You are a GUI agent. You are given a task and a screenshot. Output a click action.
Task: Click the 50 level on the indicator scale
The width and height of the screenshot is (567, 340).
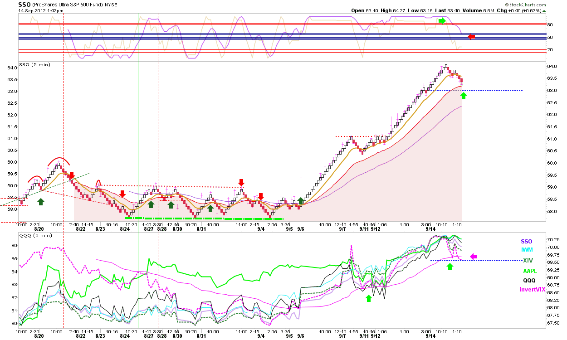[549, 37]
